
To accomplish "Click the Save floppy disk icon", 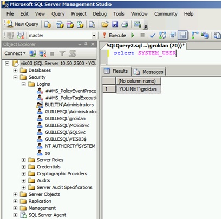I will tap(115, 24).
